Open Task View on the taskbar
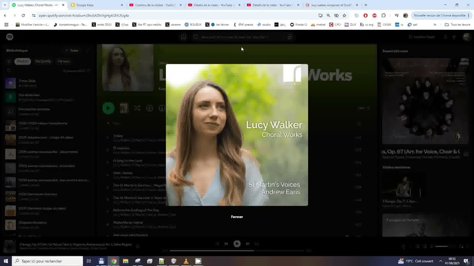 click(89, 261)
